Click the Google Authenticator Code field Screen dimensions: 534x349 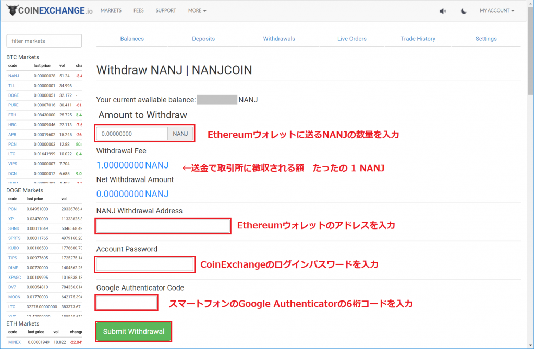126,303
